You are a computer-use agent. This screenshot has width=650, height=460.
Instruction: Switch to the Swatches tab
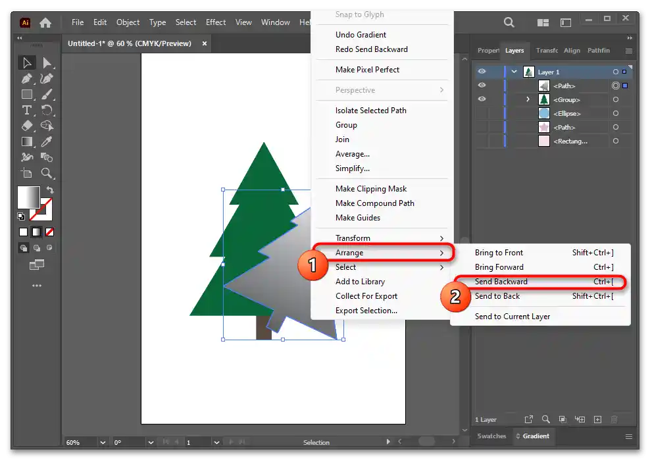point(491,436)
